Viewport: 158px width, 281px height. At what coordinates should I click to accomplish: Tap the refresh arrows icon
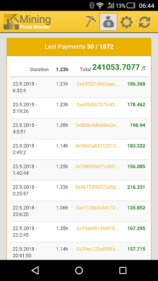[x=144, y=22]
